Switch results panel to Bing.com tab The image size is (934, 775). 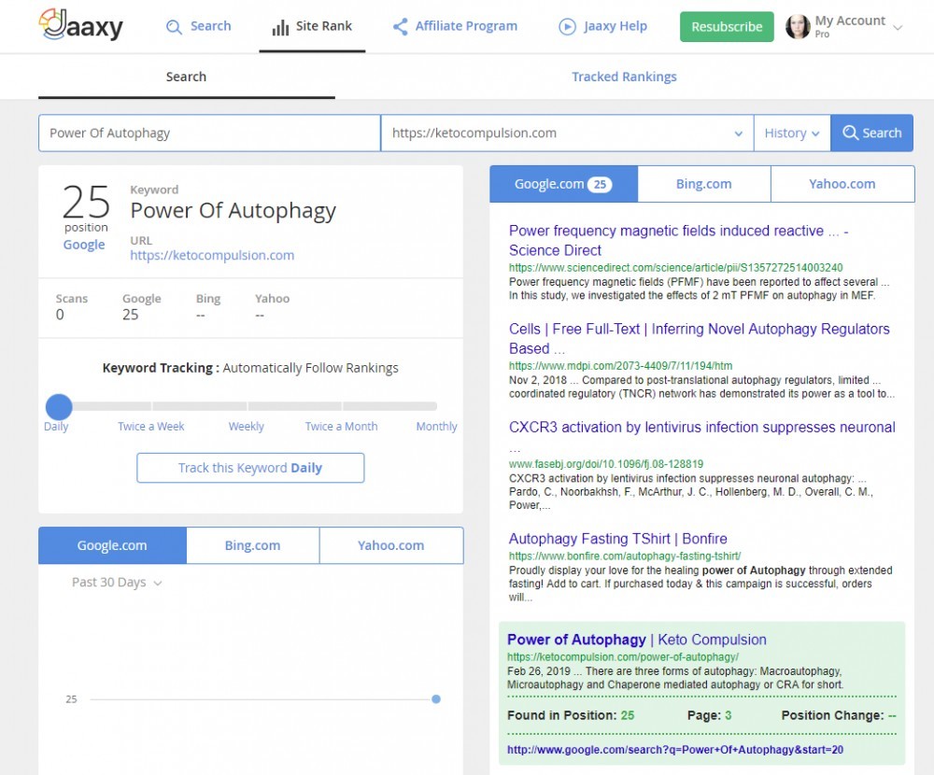(704, 184)
